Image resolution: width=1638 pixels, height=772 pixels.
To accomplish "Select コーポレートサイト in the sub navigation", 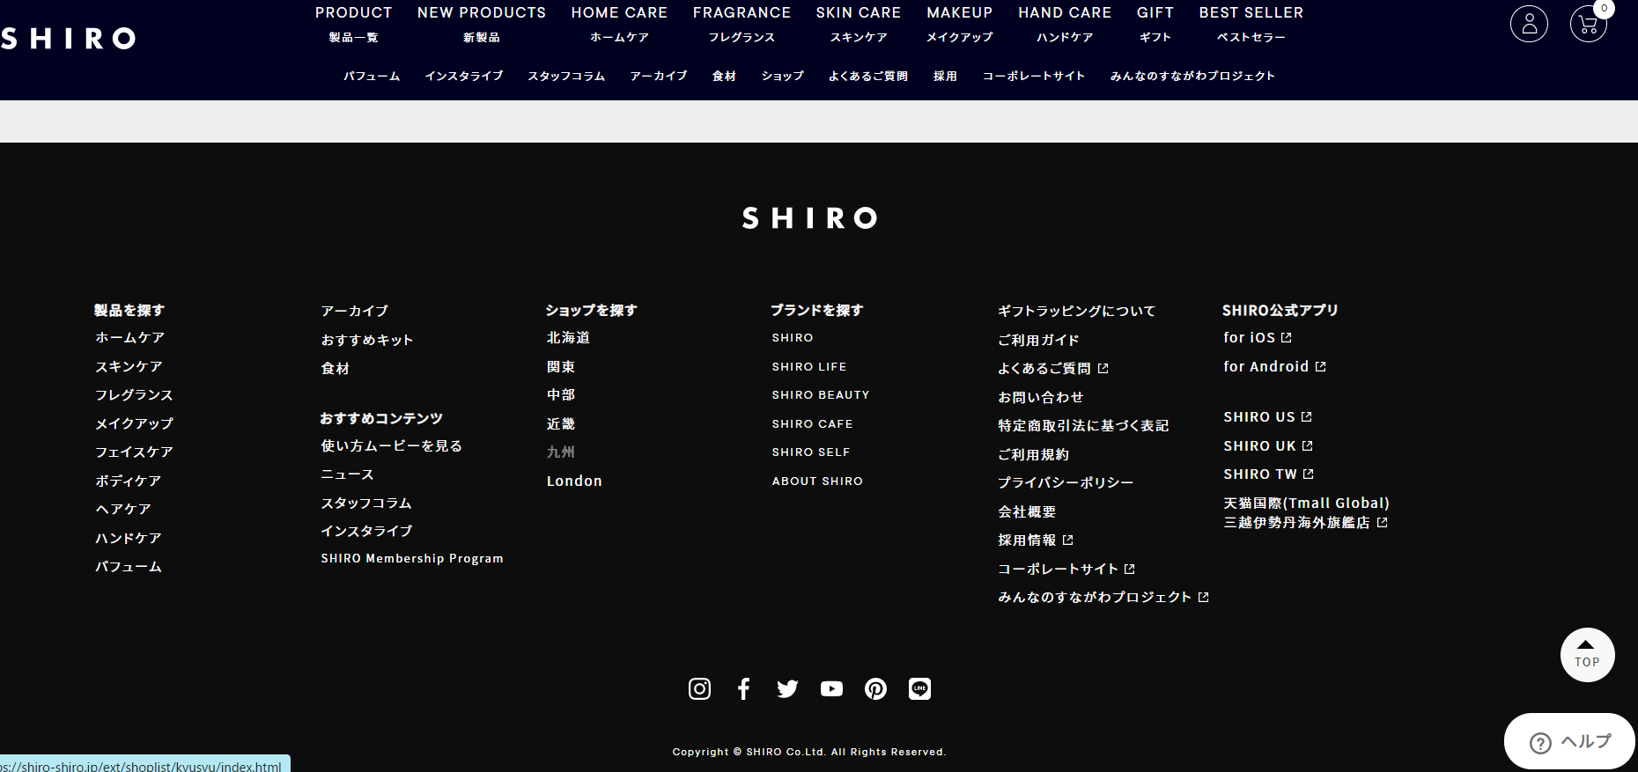I will pos(1033,76).
